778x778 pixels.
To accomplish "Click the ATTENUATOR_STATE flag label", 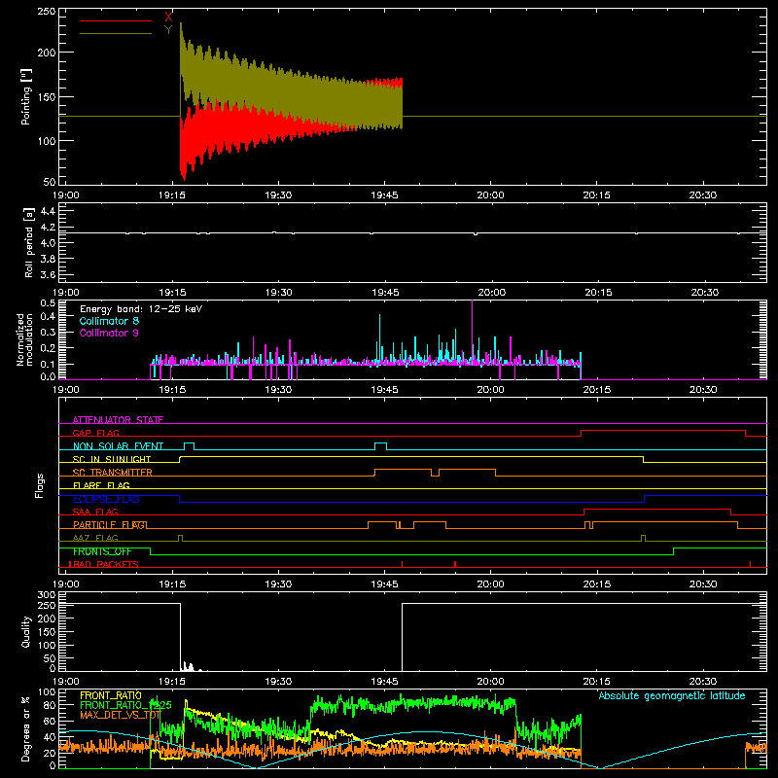I will coord(118,420).
